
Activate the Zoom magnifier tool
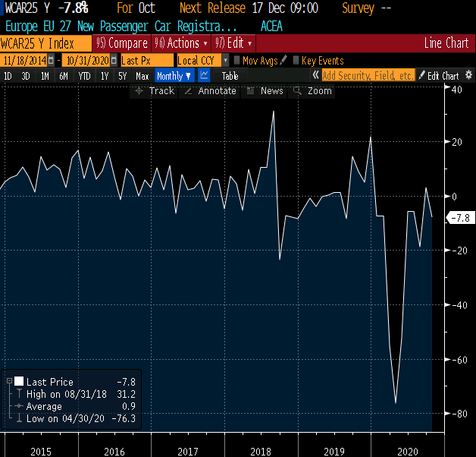[312, 91]
